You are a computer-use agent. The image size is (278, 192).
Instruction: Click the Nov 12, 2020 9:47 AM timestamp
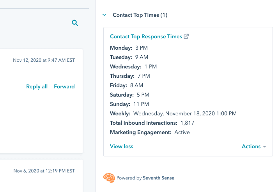pyautogui.click(x=44, y=60)
